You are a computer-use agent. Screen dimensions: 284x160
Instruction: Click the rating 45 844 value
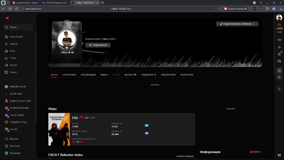click(115, 134)
